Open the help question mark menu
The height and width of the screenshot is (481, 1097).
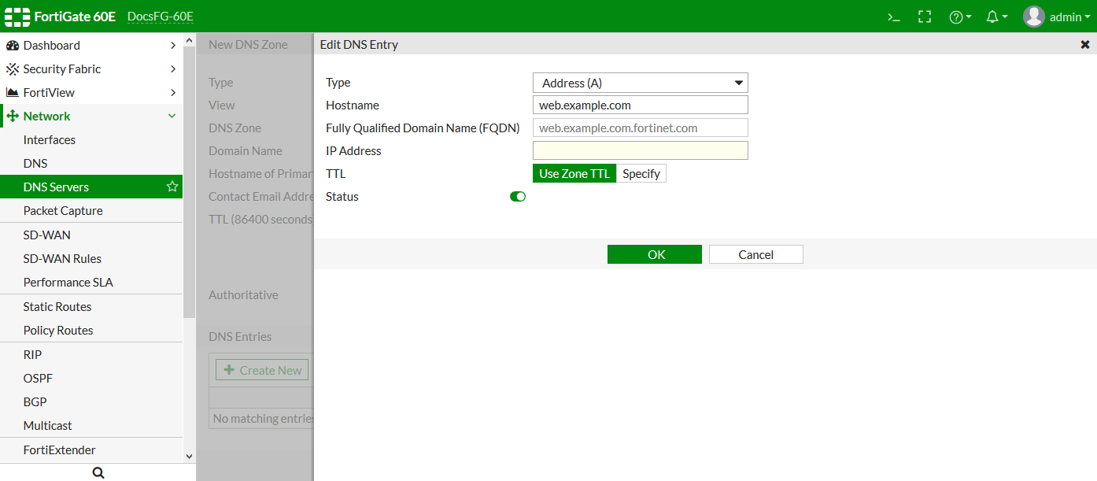[960, 17]
